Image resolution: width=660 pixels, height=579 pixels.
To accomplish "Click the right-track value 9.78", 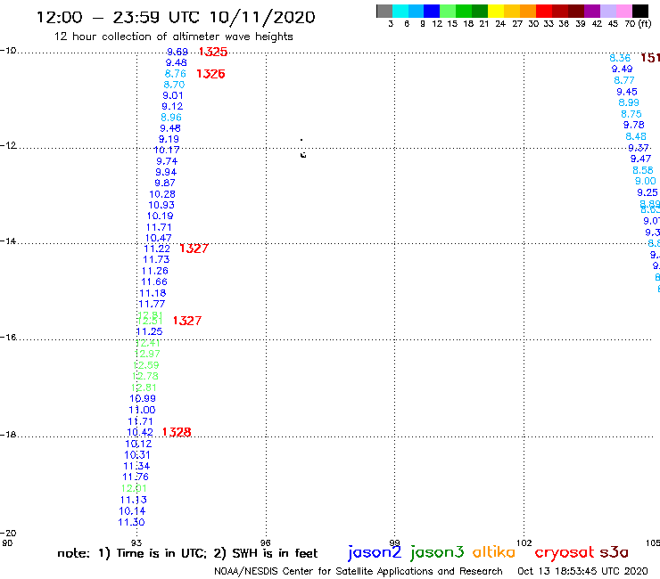I will coord(633,125).
